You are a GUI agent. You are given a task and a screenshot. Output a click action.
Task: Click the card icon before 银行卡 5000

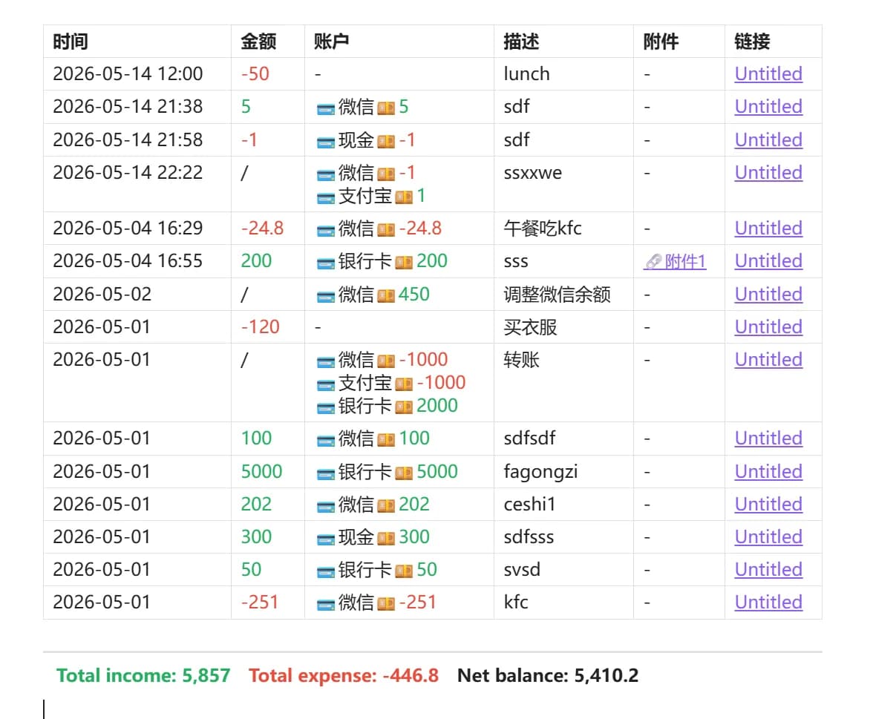click(x=326, y=473)
